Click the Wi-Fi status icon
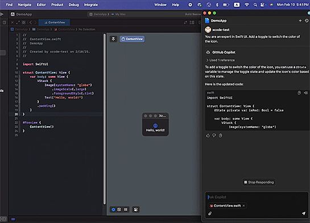The height and width of the screenshot is (223, 310). click(246, 5)
